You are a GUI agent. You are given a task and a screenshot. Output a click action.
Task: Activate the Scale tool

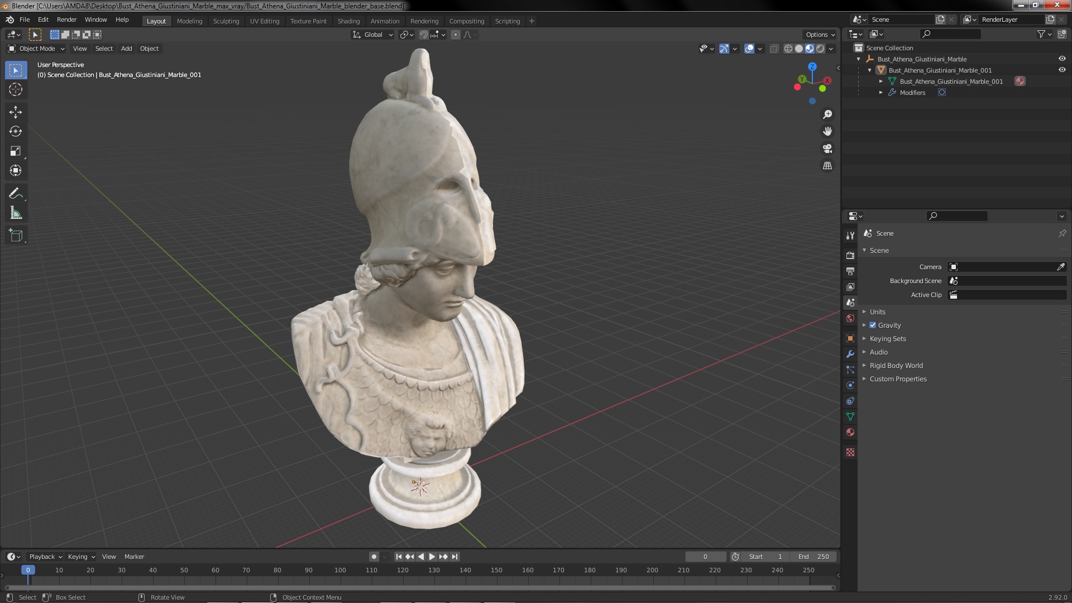coord(16,151)
